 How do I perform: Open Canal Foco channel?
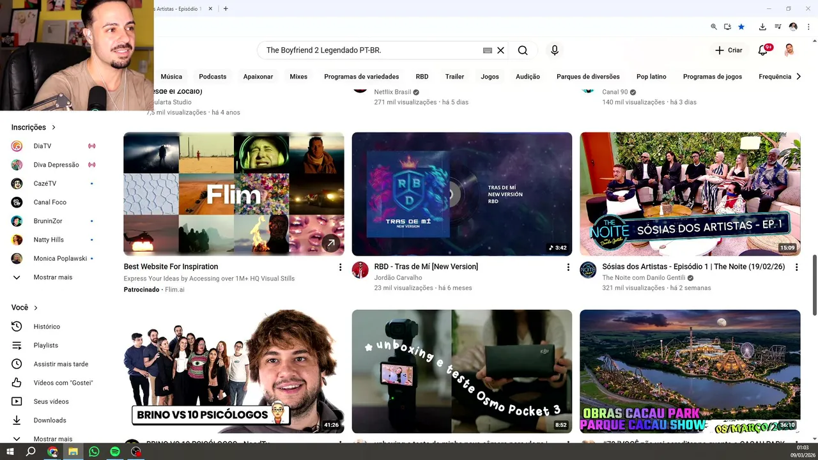click(x=54, y=203)
